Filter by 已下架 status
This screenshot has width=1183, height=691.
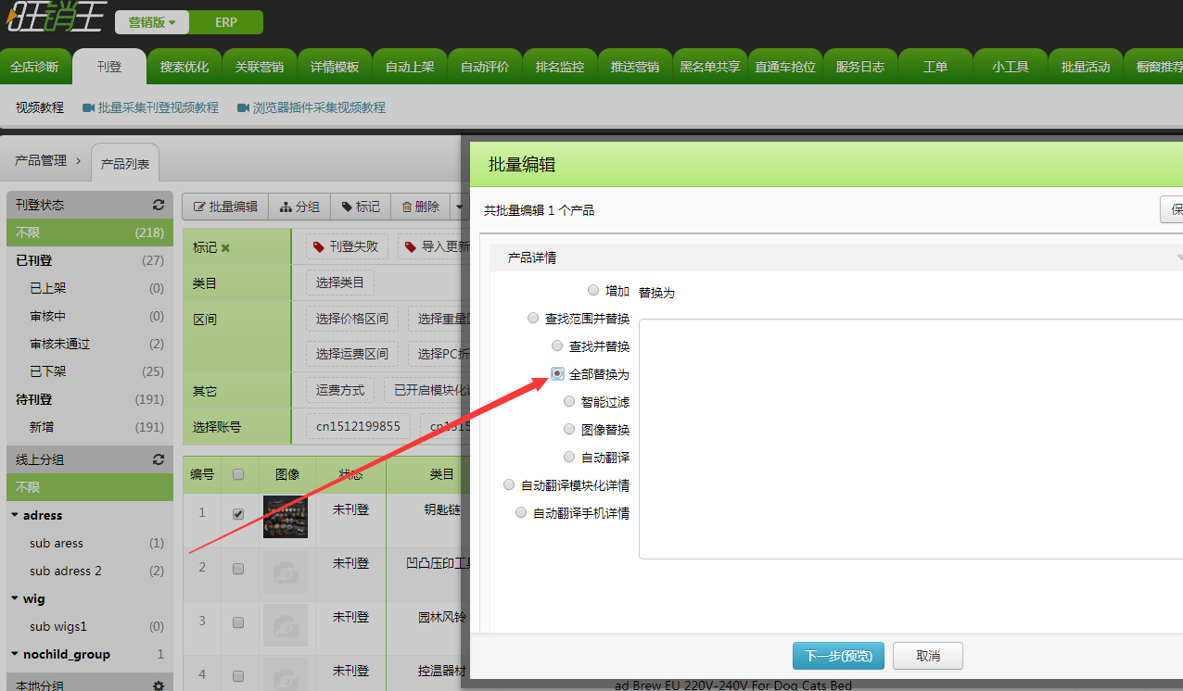(x=90, y=371)
